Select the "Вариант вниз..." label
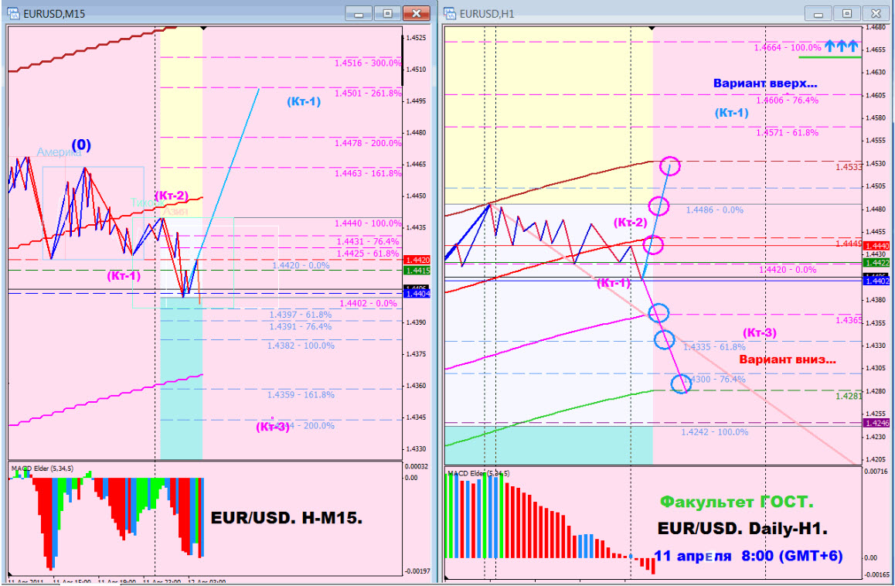The width and height of the screenshot is (895, 586). pyautogui.click(x=788, y=359)
